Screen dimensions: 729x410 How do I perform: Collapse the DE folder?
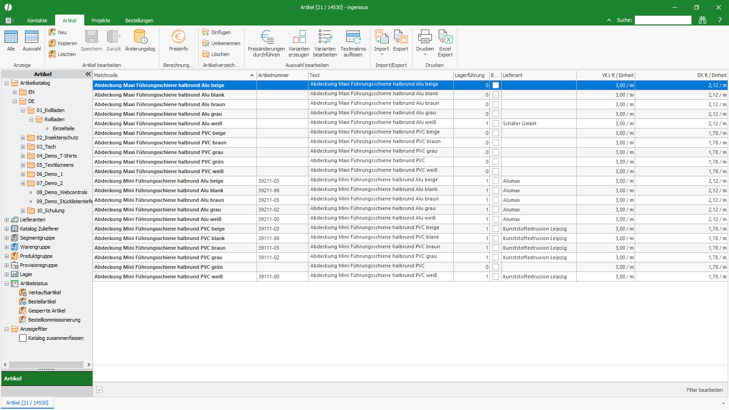pos(15,101)
